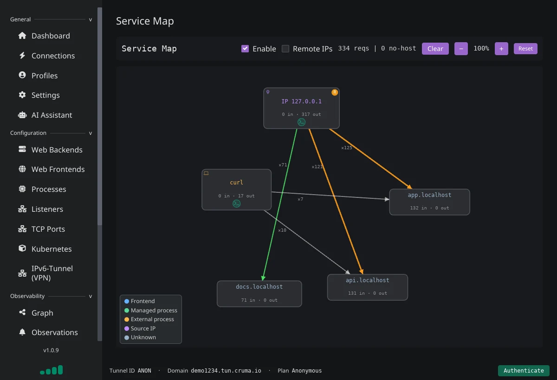557x380 pixels.
Task: Click the terminal icon in IP 127.0.0.1 node
Action: [302, 122]
